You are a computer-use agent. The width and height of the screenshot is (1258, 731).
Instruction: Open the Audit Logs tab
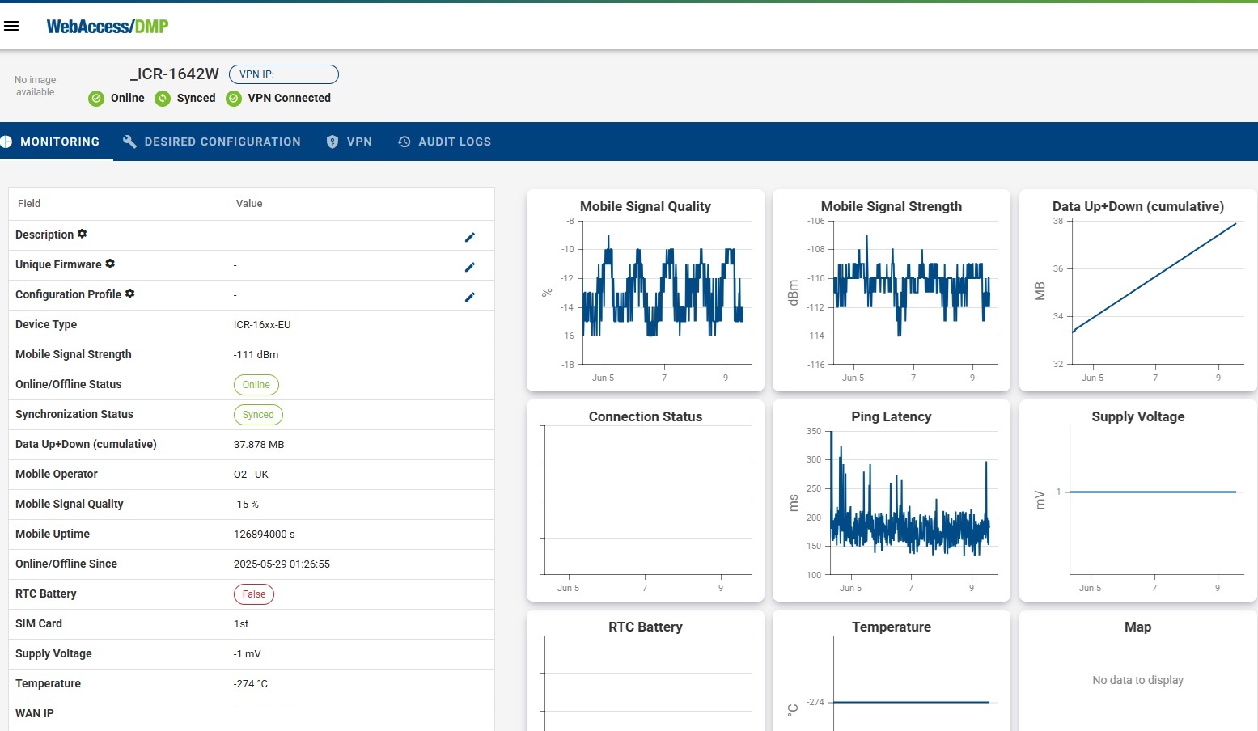point(444,142)
